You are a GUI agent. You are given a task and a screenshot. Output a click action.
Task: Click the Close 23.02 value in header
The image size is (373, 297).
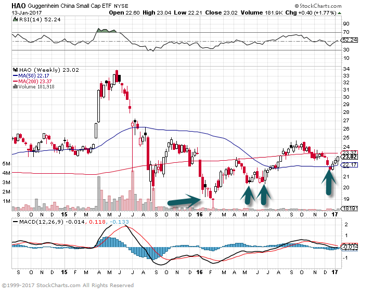(222, 13)
